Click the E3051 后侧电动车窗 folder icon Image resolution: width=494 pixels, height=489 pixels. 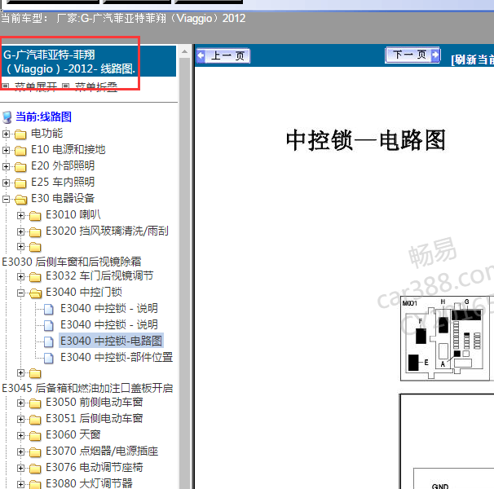pyautogui.click(x=35, y=420)
